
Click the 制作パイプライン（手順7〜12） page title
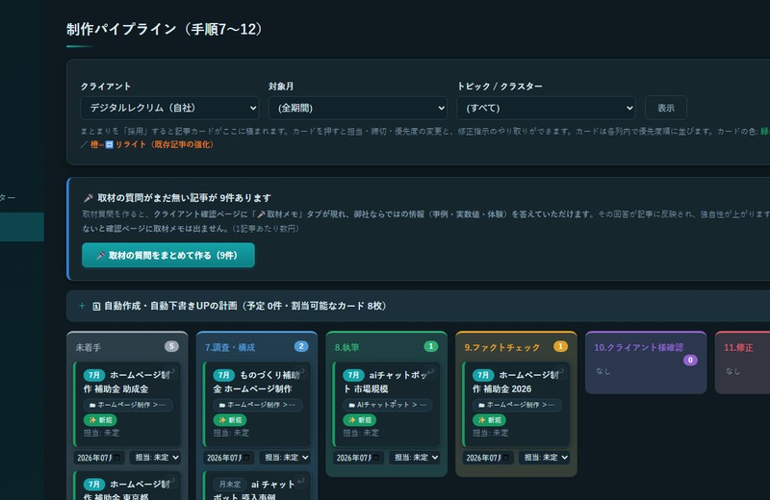pyautogui.click(x=164, y=29)
